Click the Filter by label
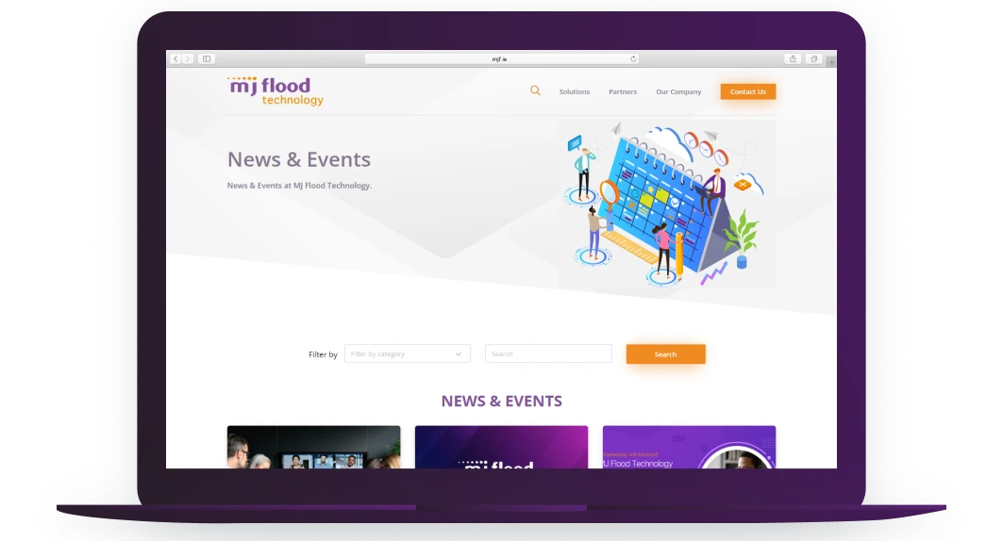 (x=323, y=354)
